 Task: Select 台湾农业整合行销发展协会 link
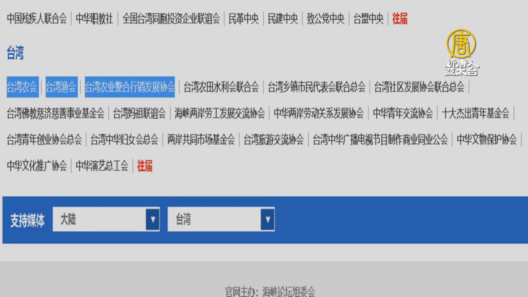click(130, 87)
